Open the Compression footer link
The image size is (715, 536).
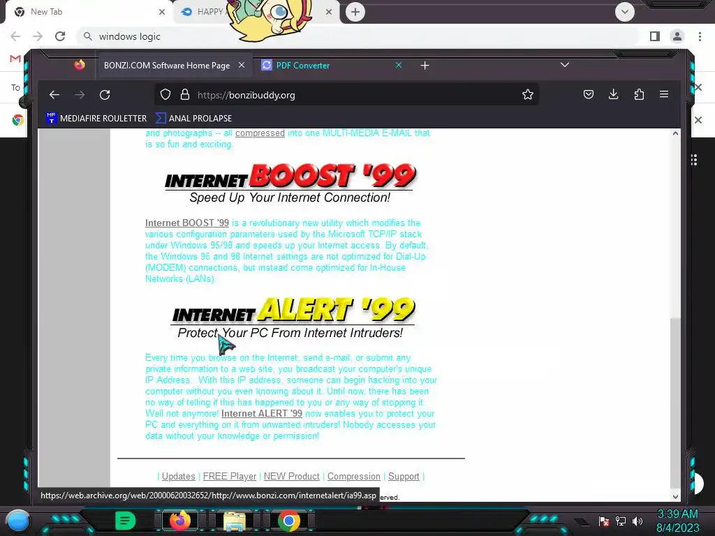(x=353, y=476)
